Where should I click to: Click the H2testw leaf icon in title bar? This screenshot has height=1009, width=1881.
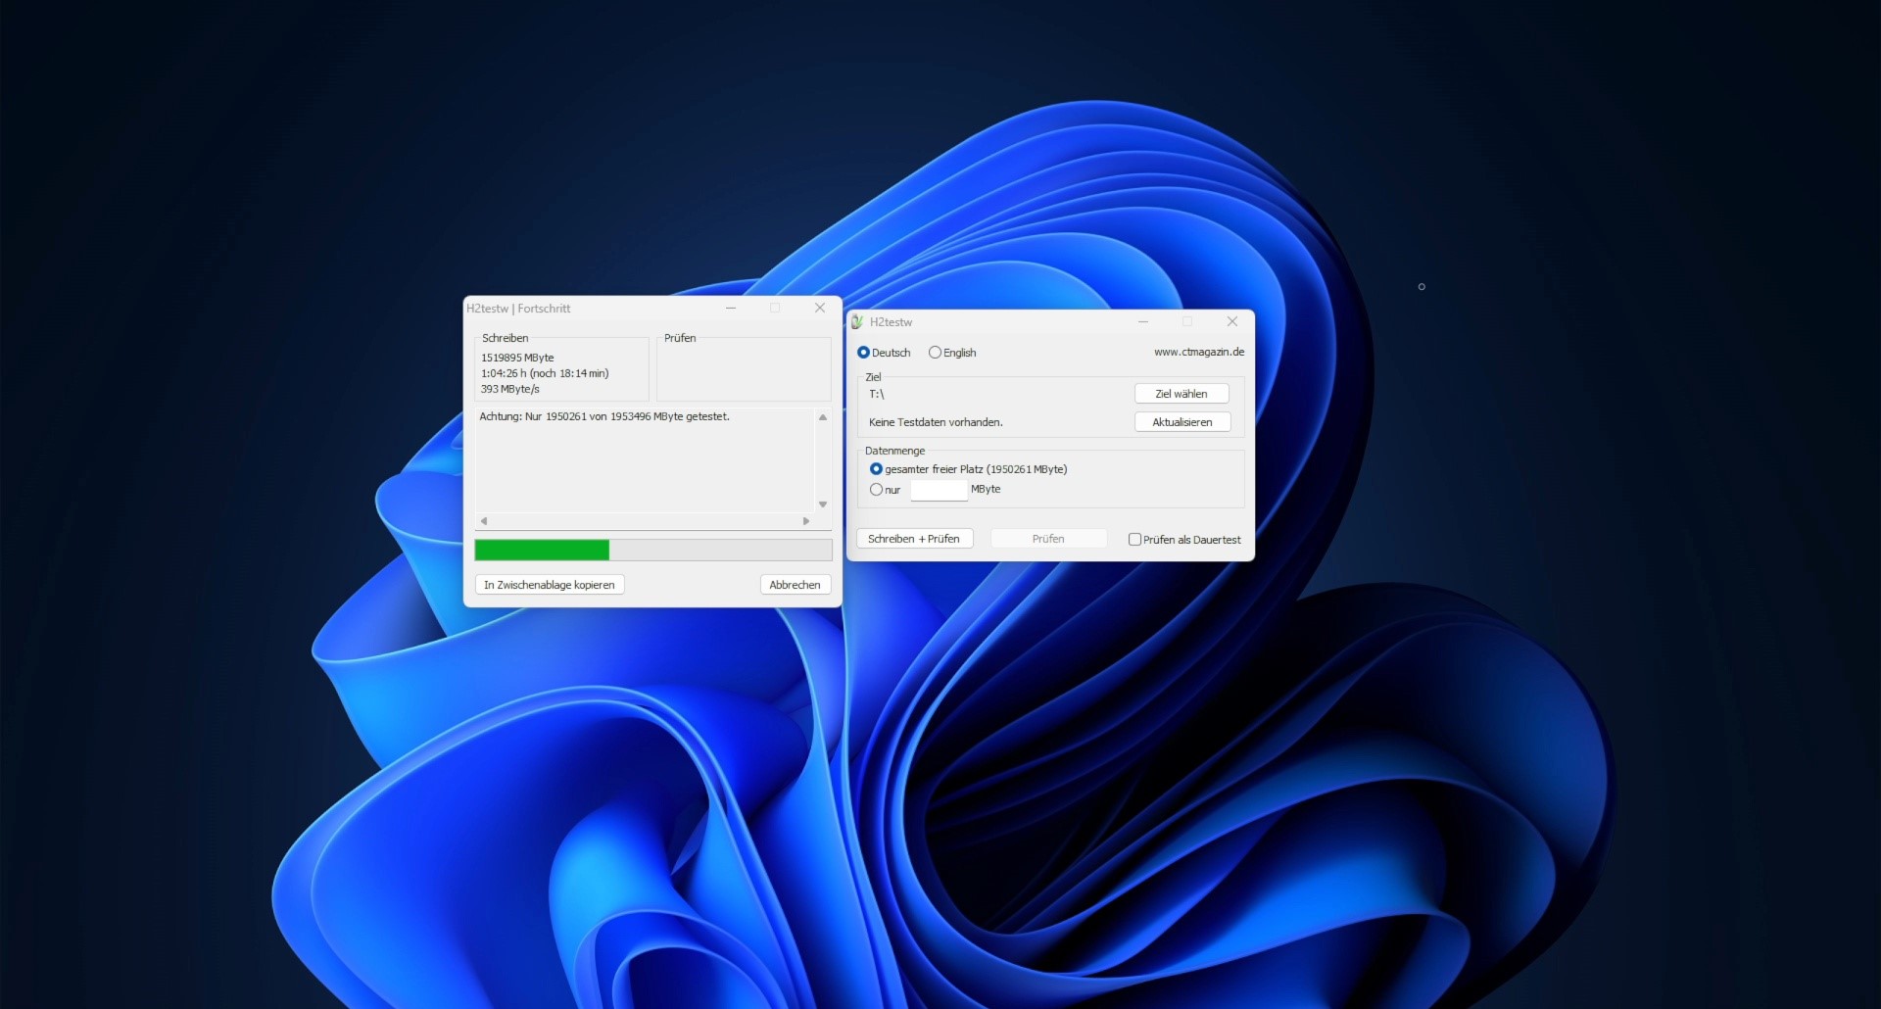[x=857, y=321]
